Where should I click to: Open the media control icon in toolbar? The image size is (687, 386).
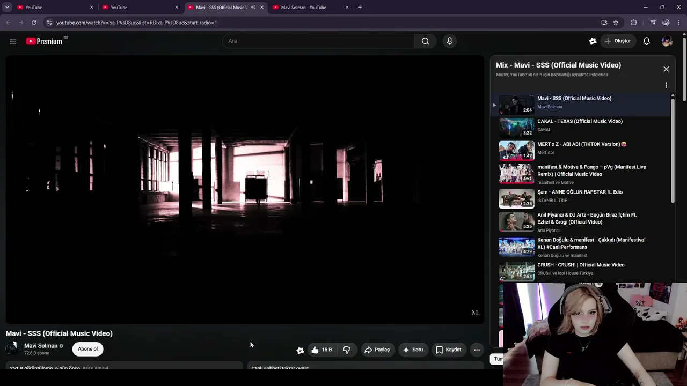[x=653, y=23]
